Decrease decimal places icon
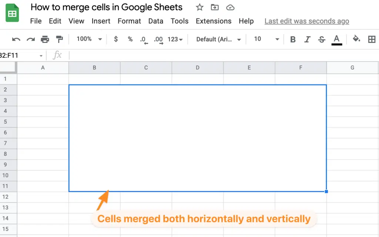Screen dimensions: 379x237 click(x=144, y=39)
